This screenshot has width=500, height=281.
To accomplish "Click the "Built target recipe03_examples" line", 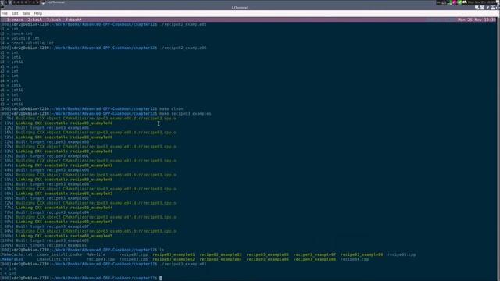I will [x=52, y=245].
